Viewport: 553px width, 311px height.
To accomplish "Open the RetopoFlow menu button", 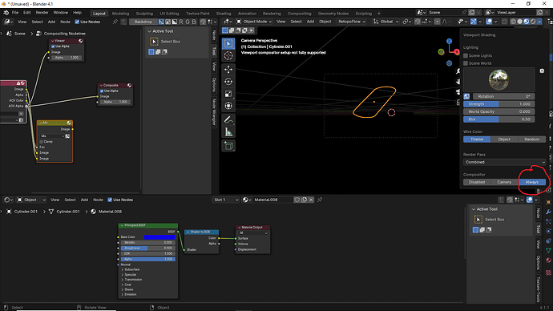I will pyautogui.click(x=352, y=22).
